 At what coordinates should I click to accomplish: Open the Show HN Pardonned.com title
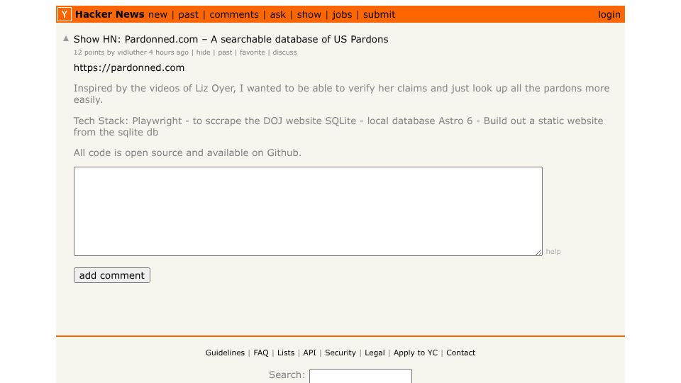pos(231,39)
